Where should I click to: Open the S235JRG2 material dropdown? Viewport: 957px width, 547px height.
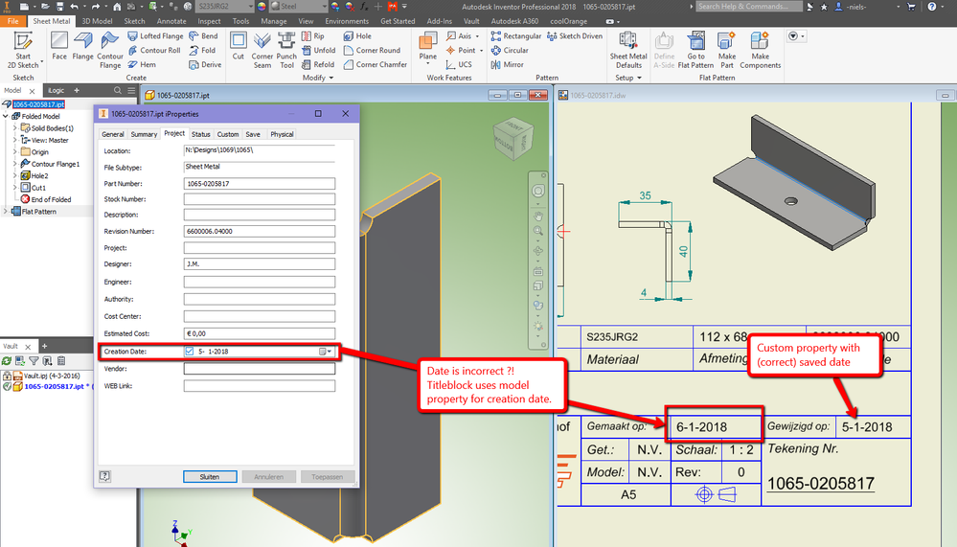click(x=251, y=6)
